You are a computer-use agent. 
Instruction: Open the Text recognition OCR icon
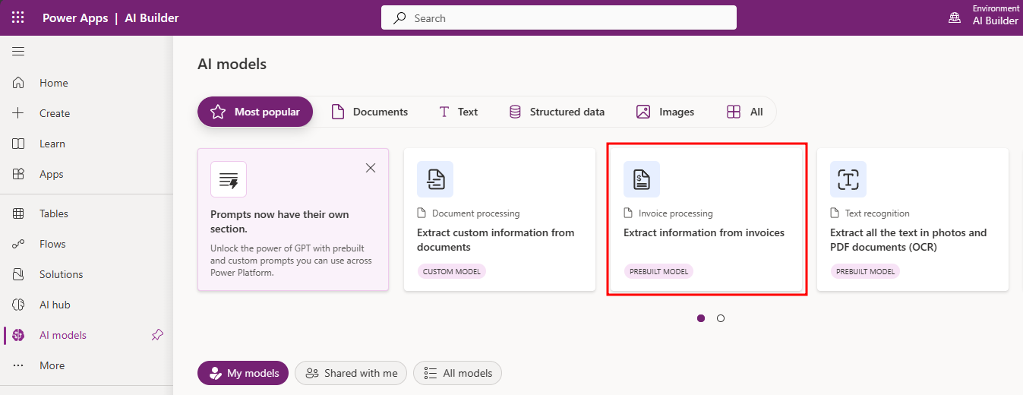848,179
